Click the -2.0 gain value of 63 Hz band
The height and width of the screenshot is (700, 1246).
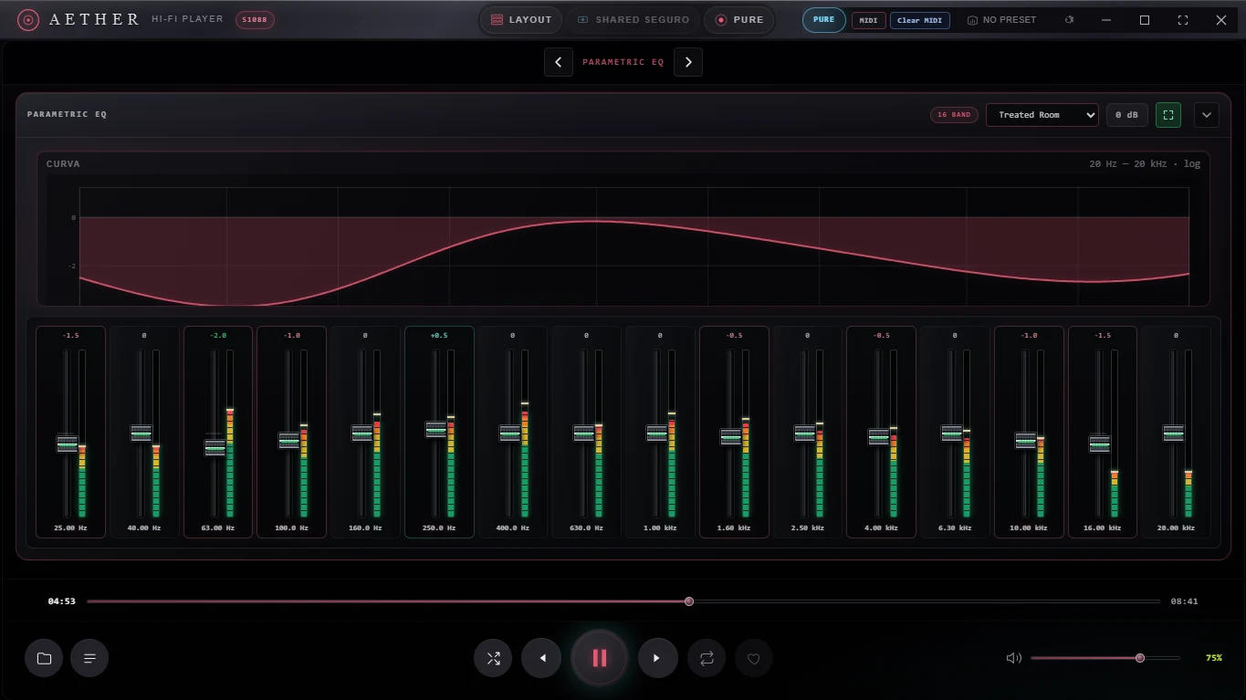[x=218, y=336]
